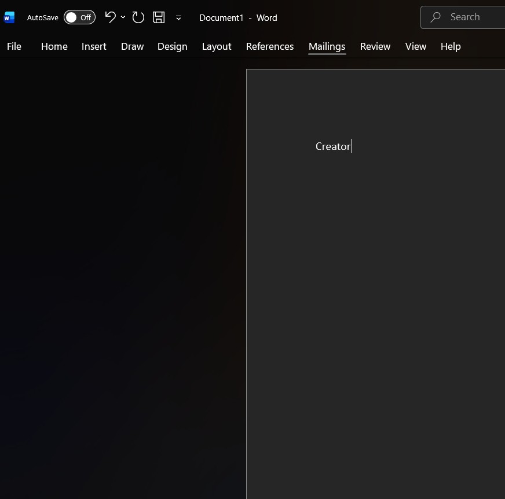Switch to the Home ribbon tab

point(54,46)
